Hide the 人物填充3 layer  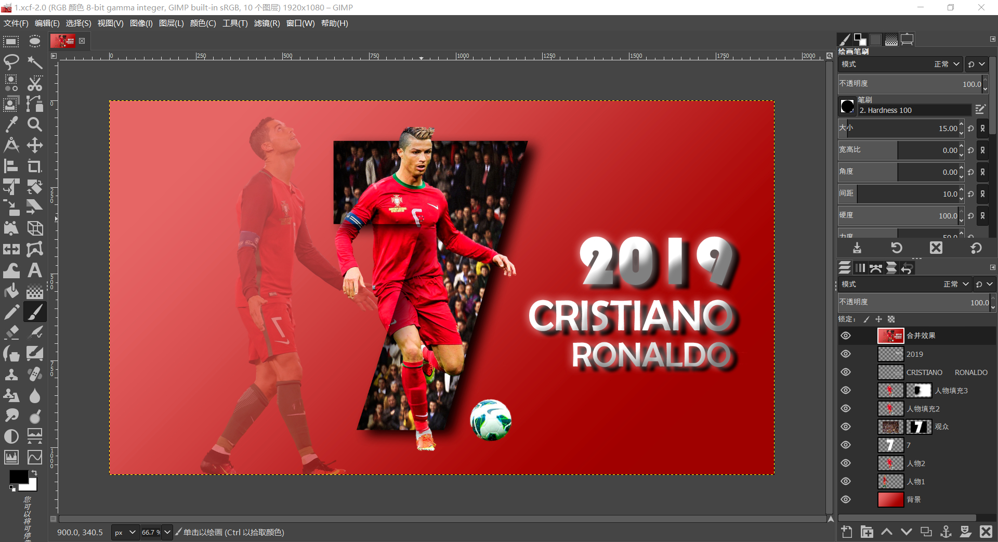pos(846,390)
